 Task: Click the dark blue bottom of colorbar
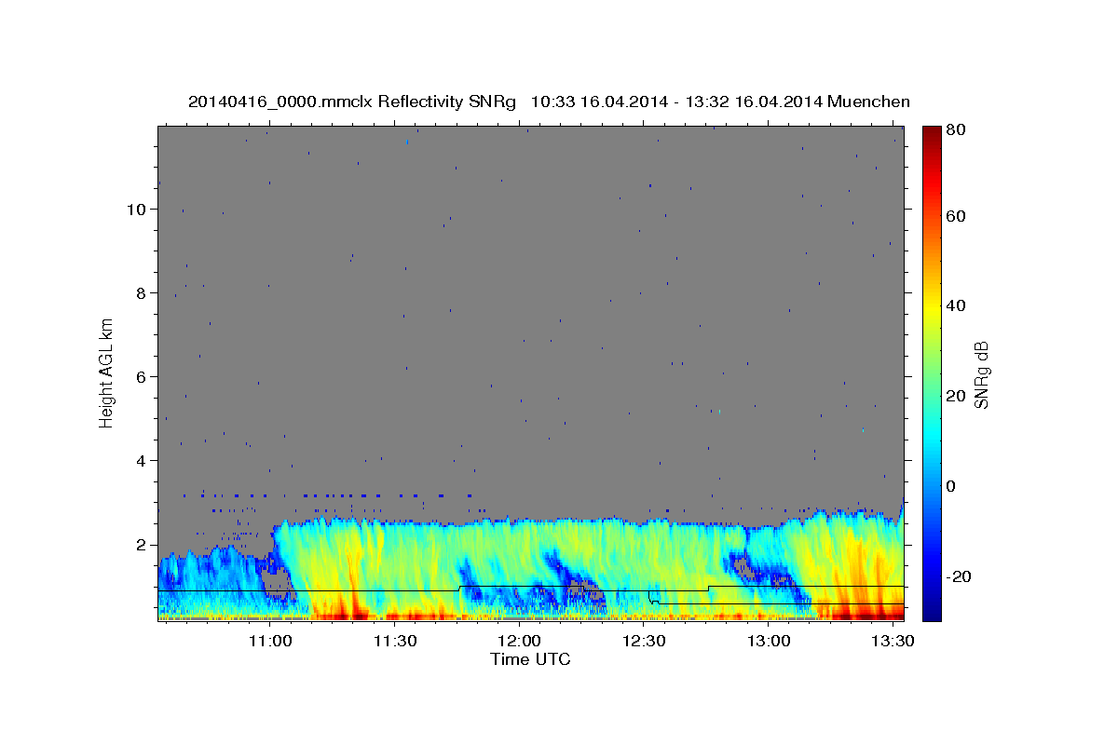click(x=931, y=613)
